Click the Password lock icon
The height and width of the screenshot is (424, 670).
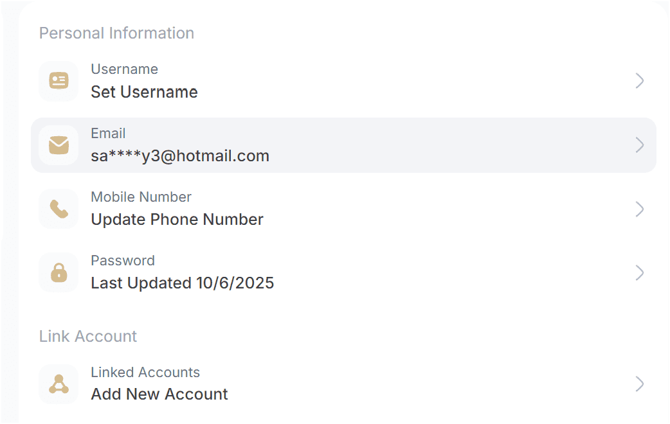pos(59,272)
